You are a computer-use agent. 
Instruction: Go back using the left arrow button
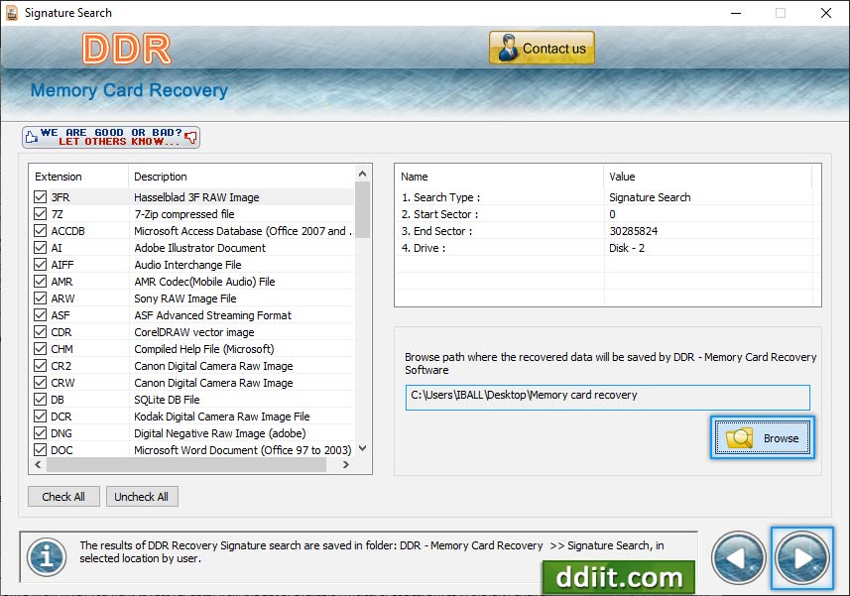pos(739,557)
